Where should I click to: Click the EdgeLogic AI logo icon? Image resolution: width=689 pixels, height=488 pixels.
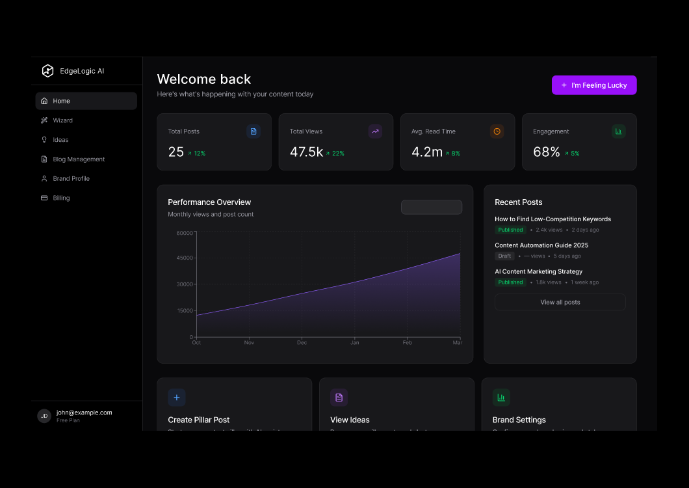pos(47,71)
